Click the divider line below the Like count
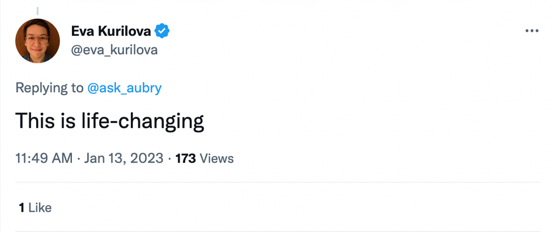This screenshot has height=232, width=555. [277, 231]
